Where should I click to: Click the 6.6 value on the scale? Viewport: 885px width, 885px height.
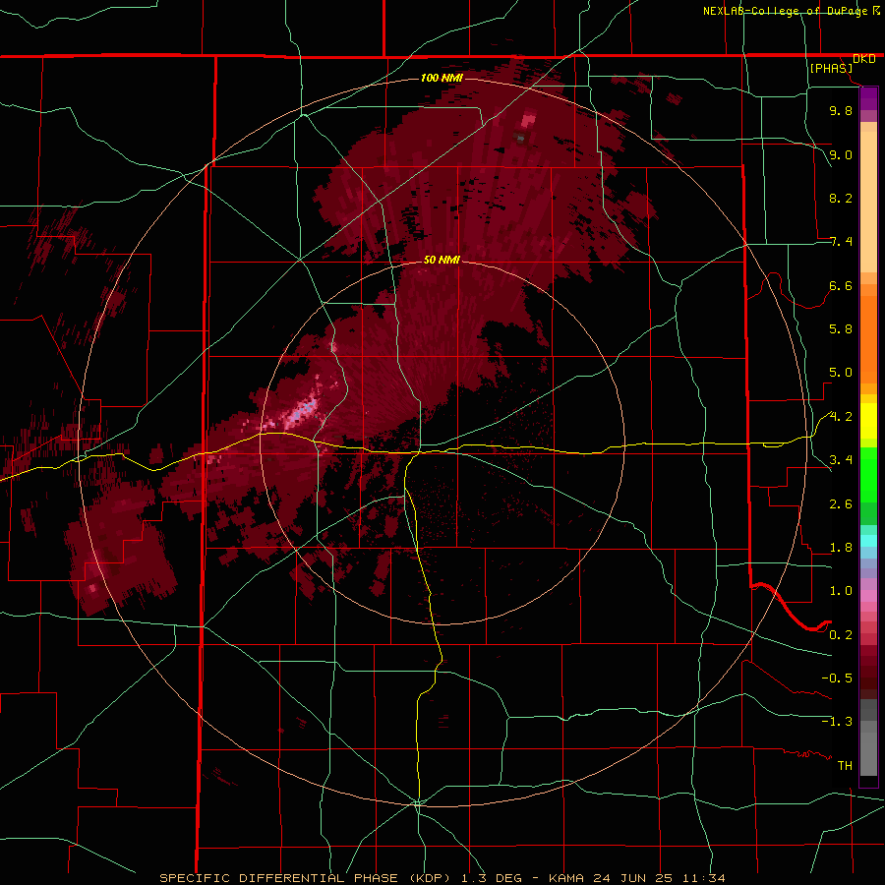coord(841,285)
